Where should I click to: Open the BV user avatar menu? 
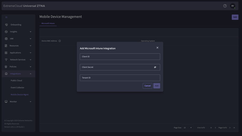[x=233, y=6]
